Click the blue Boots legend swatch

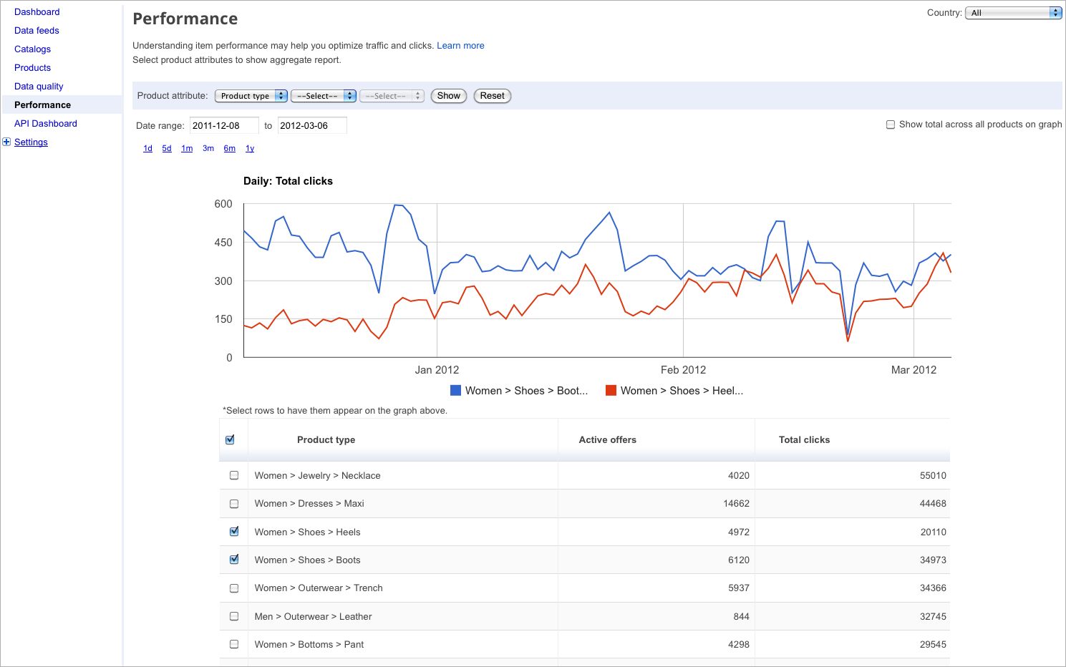click(x=455, y=390)
